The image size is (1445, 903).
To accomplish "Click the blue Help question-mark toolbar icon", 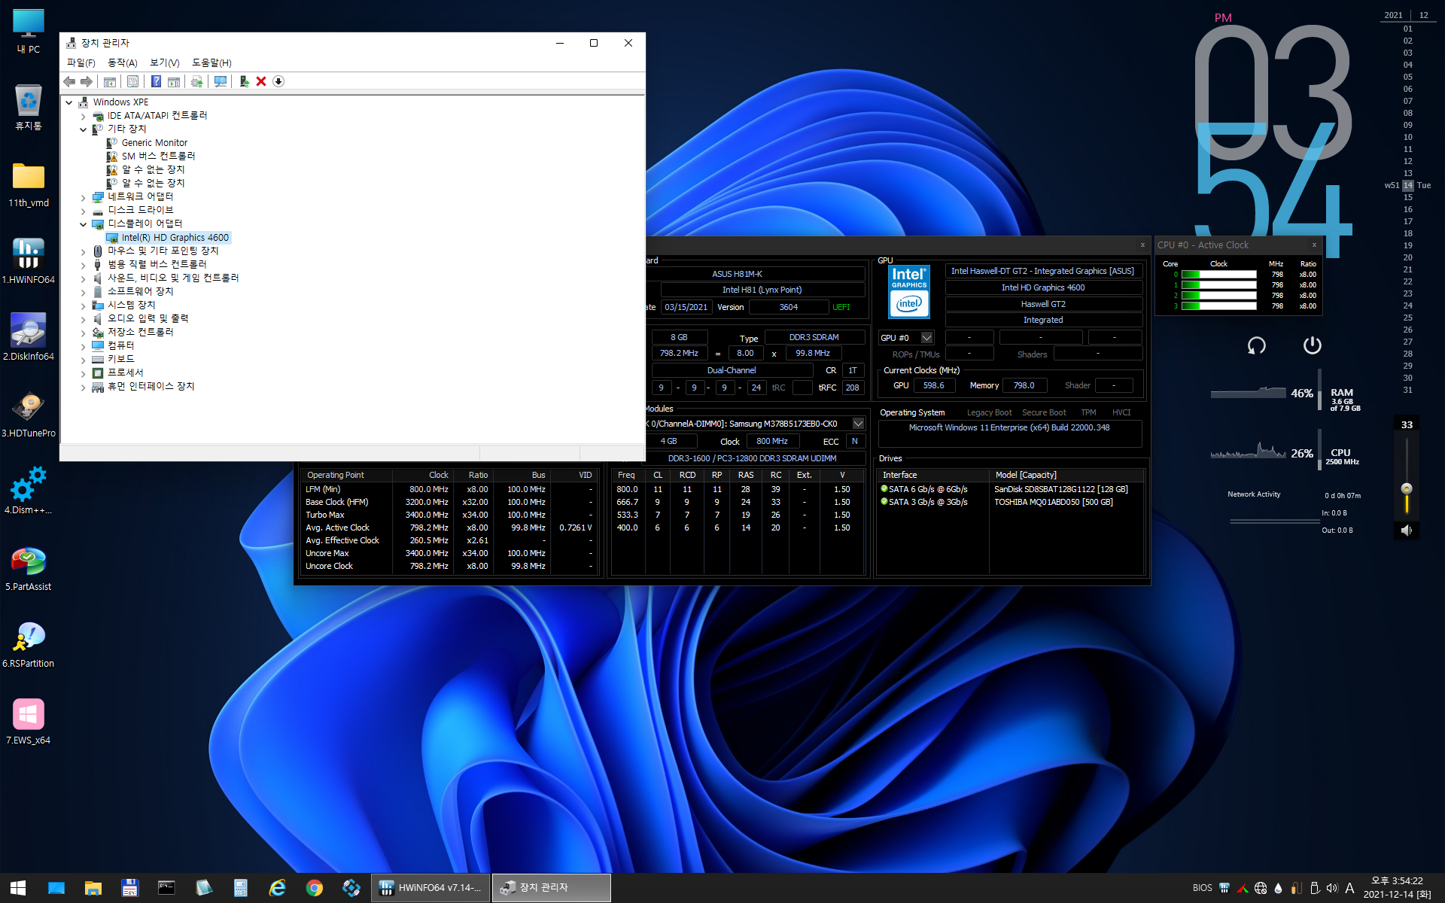I will [x=156, y=81].
